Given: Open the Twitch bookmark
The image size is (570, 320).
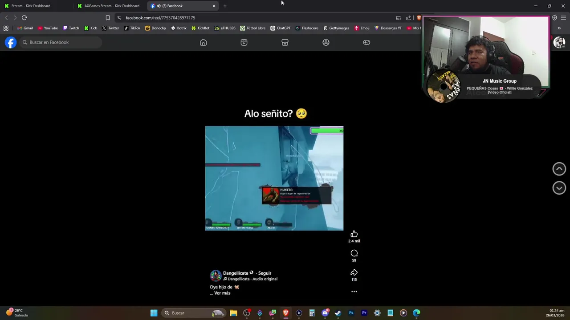Looking at the screenshot, I should [x=71, y=28].
